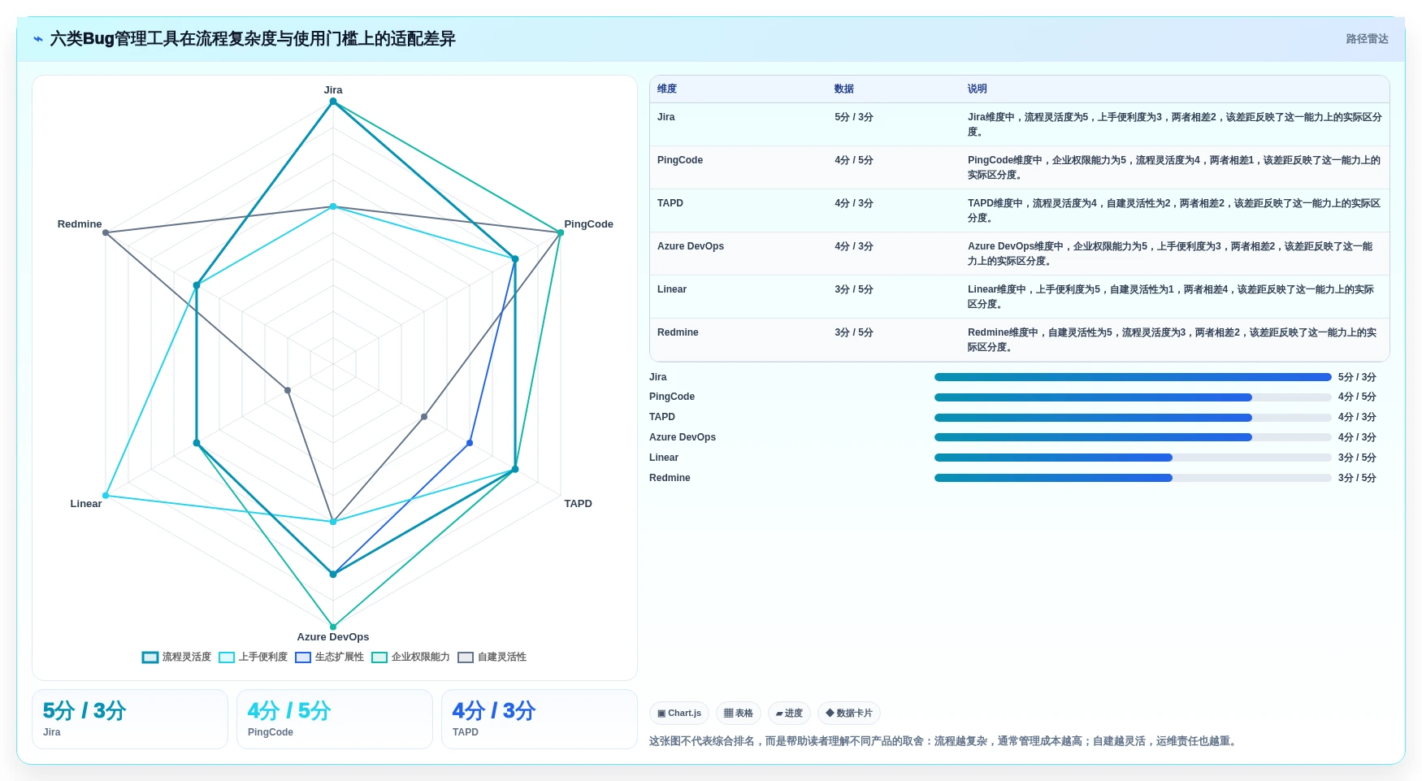This screenshot has height=781, width=1422.
Task: Click the 表格 tag chip
Action: (739, 714)
